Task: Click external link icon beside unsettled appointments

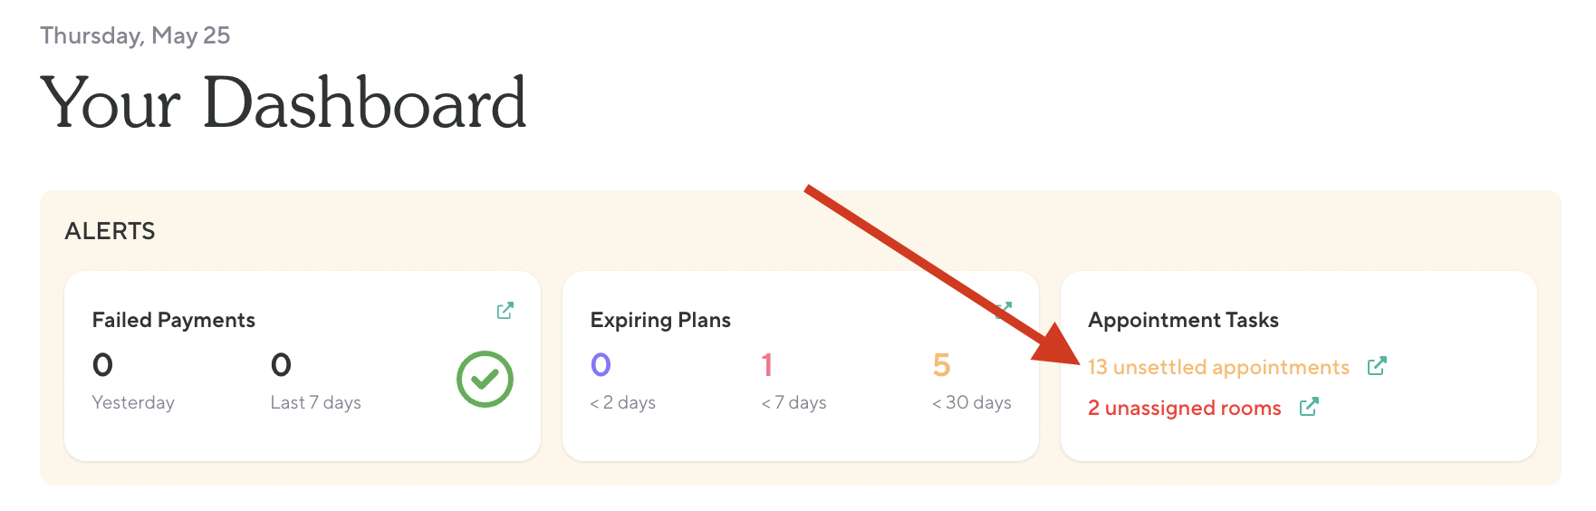Action: pyautogui.click(x=1377, y=366)
